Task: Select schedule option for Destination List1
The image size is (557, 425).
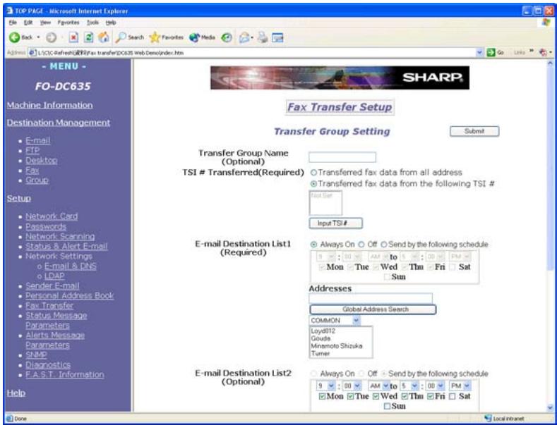Action: tap(383, 245)
